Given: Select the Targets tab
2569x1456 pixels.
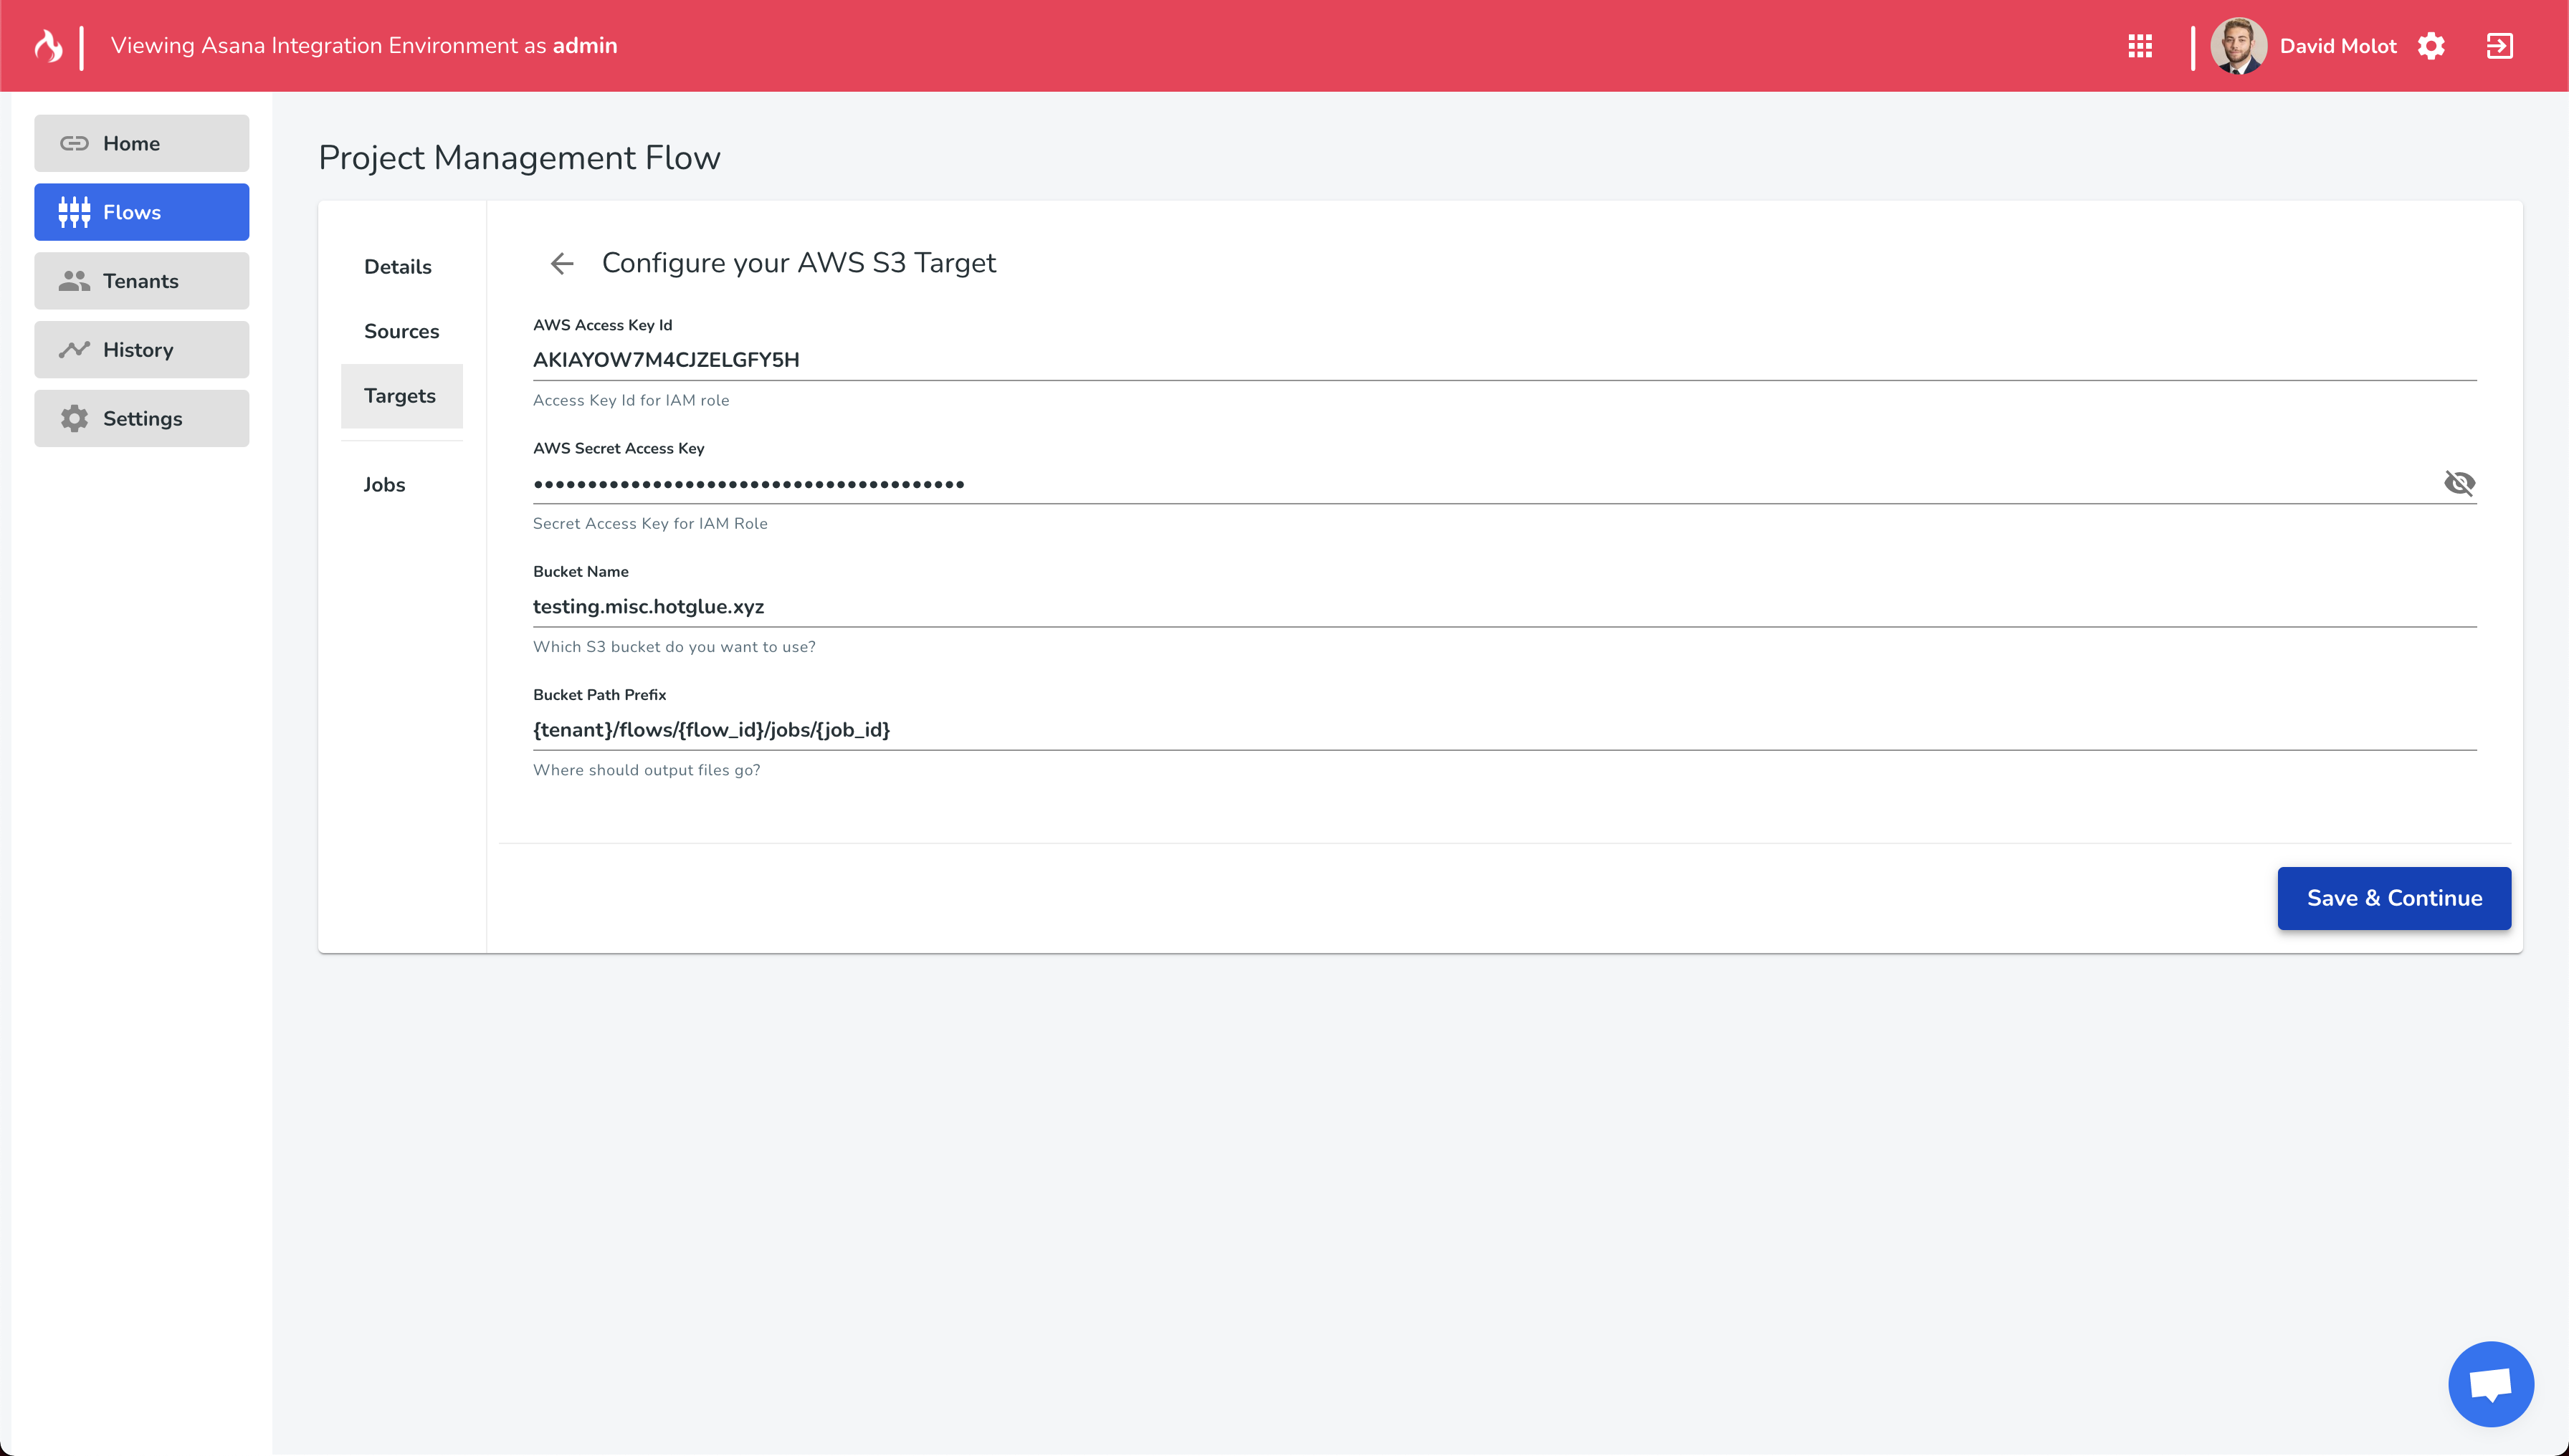Looking at the screenshot, I should tap(401, 396).
